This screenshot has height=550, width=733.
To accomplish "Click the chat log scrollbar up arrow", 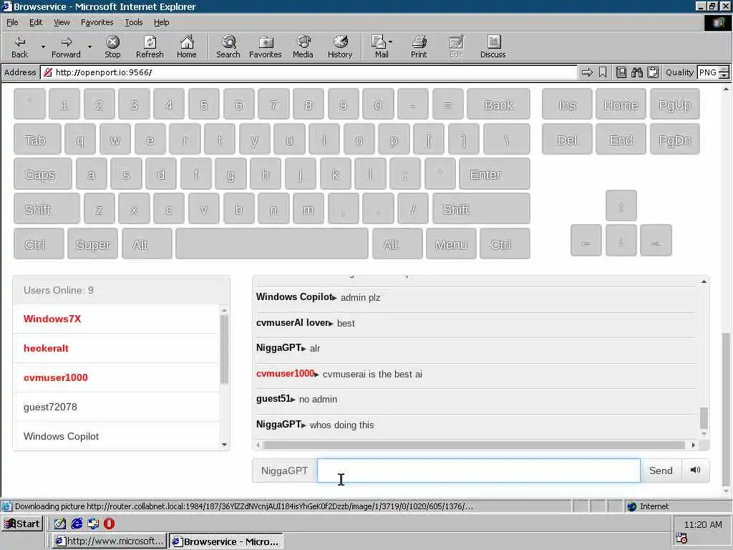I will point(704,281).
